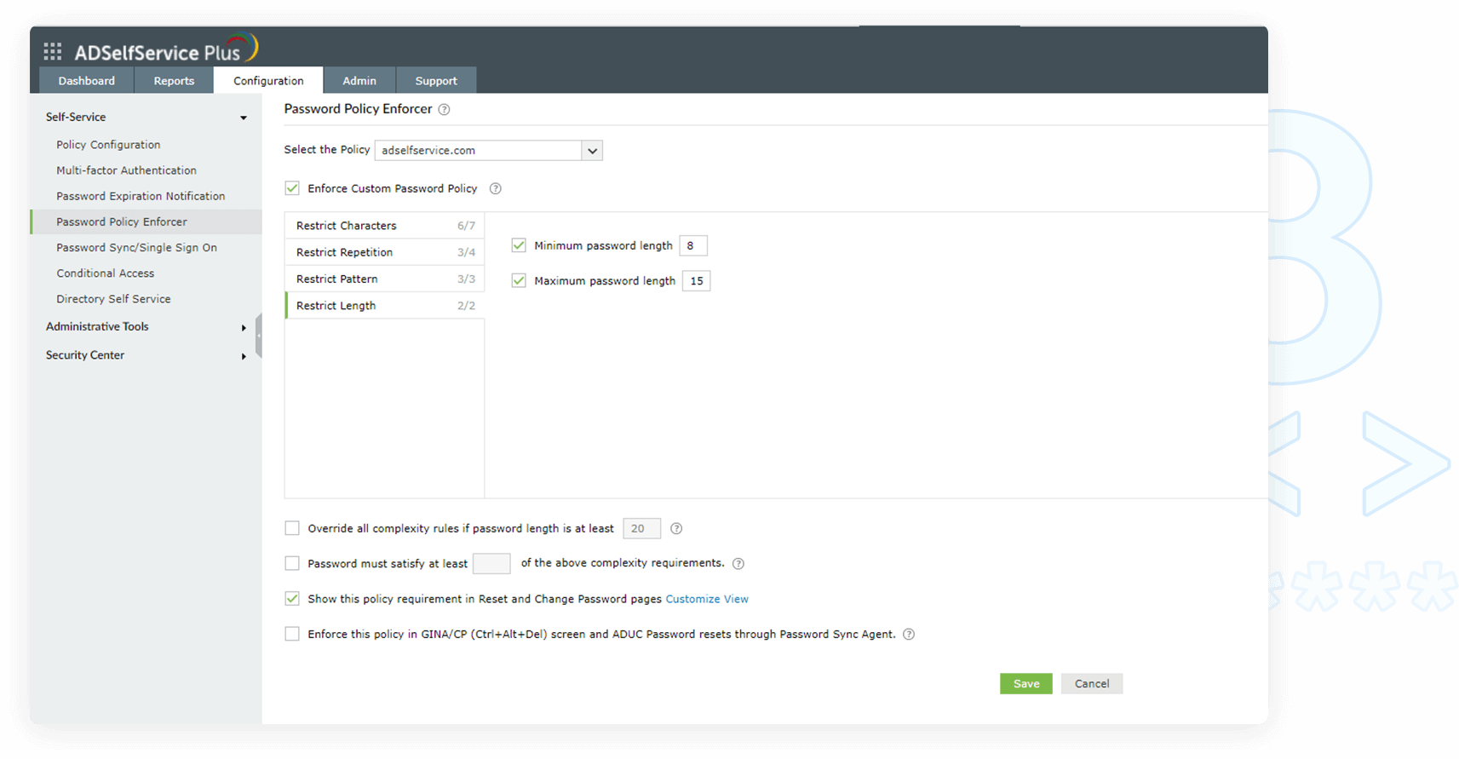1459x759 pixels.
Task: Open help for Enforce Custom Password Policy
Action: [x=495, y=188]
